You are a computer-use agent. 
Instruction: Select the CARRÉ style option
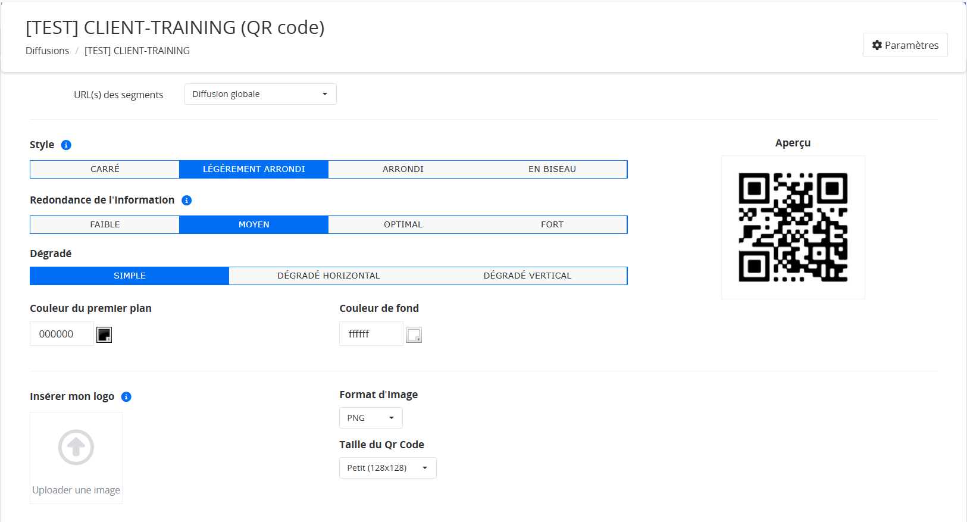(105, 169)
